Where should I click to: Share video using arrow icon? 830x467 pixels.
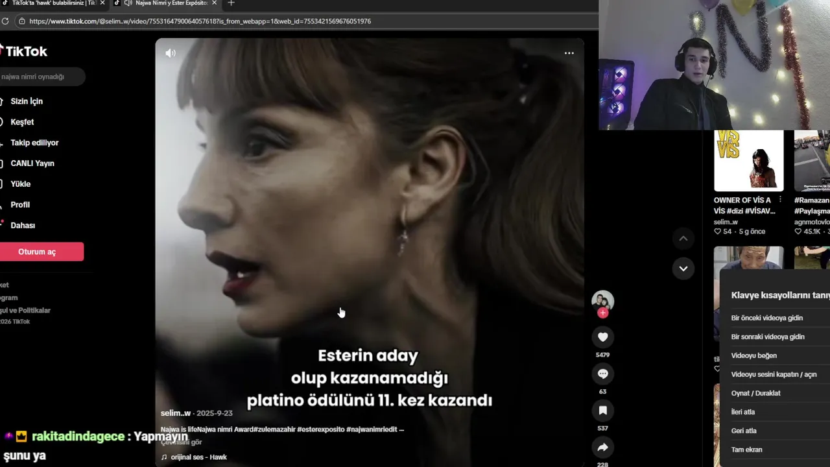(x=602, y=448)
